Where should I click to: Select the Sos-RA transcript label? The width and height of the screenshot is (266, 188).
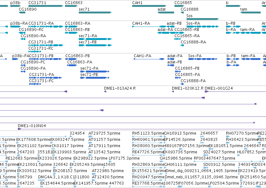click(193, 23)
